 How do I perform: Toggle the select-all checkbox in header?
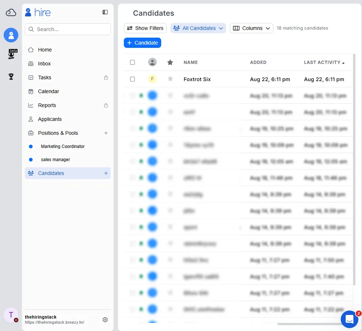pos(133,62)
